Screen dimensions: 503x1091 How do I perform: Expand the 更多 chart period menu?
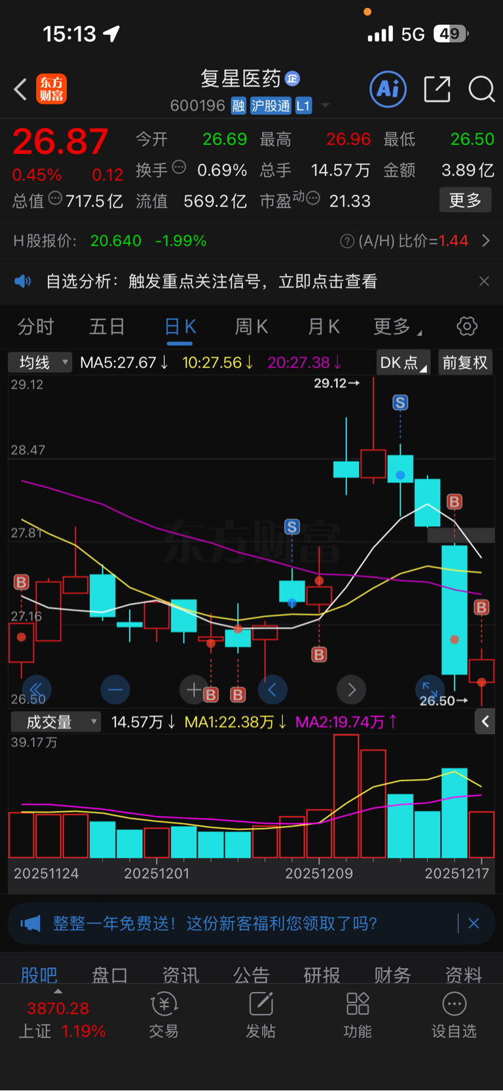pyautogui.click(x=397, y=326)
